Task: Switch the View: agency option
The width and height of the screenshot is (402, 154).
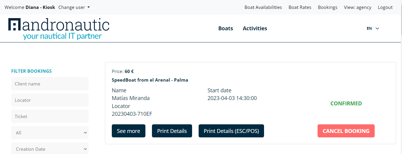Action: point(357,7)
